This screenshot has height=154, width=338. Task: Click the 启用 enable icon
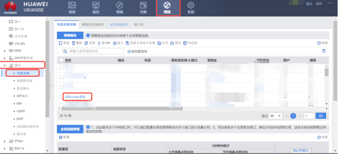click(159, 43)
